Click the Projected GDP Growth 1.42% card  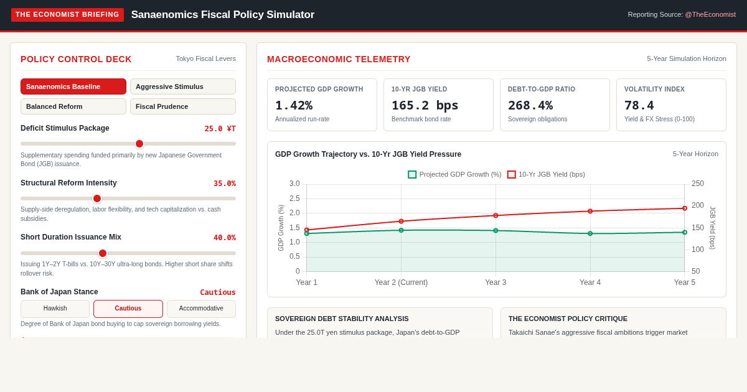322,105
